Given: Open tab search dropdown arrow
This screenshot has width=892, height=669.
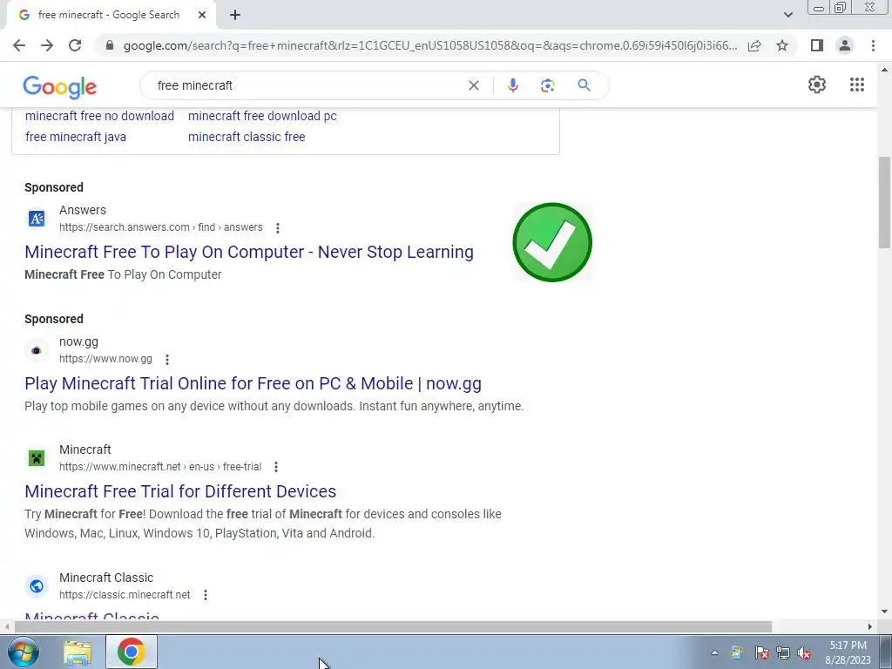Looking at the screenshot, I should pyautogui.click(x=787, y=15).
